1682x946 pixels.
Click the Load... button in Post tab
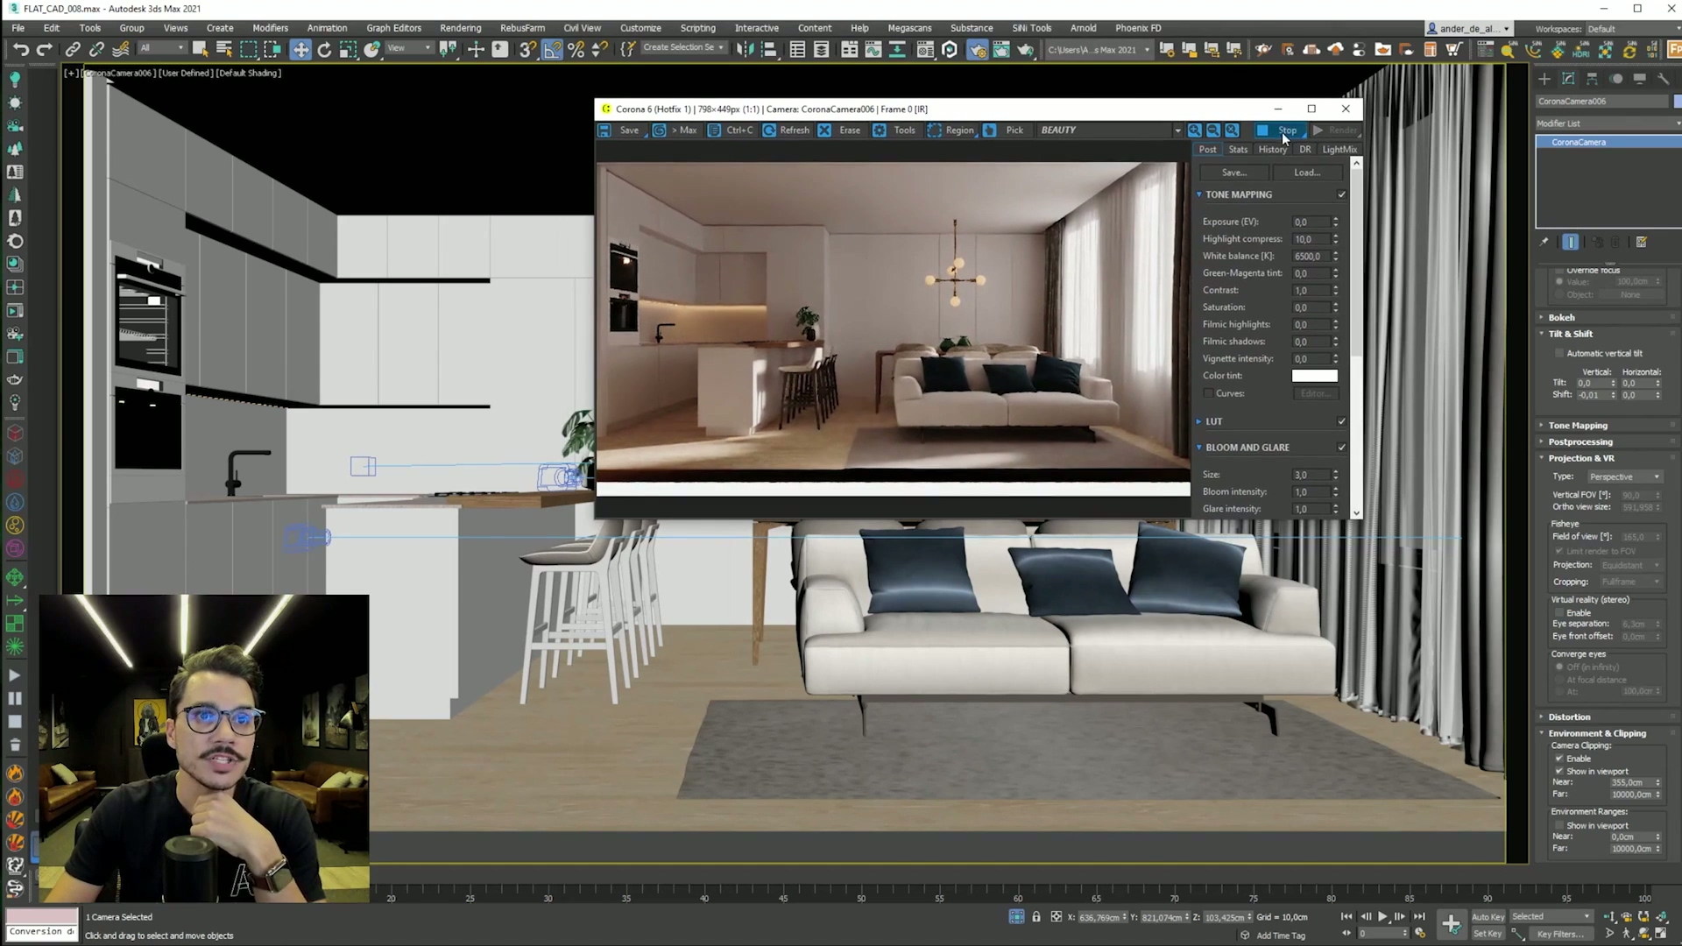click(1306, 173)
